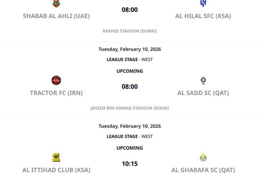The height and width of the screenshot is (179, 268).
Task: Click the date heading above Tractor FC match
Action: [x=130, y=49]
